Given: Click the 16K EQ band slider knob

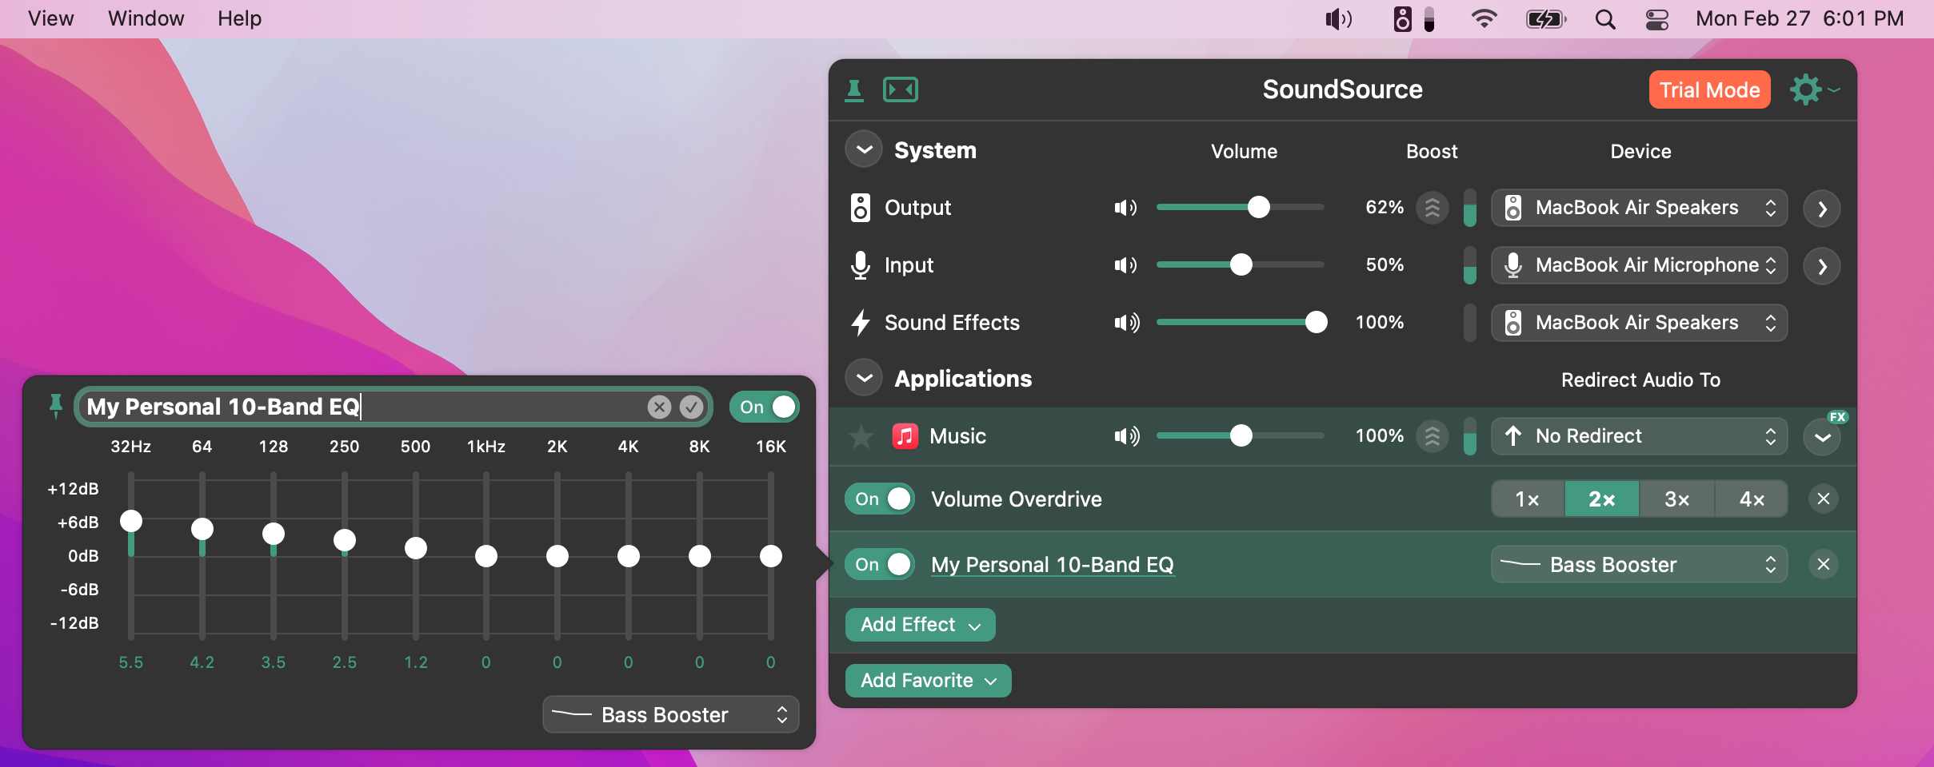Looking at the screenshot, I should tap(771, 556).
